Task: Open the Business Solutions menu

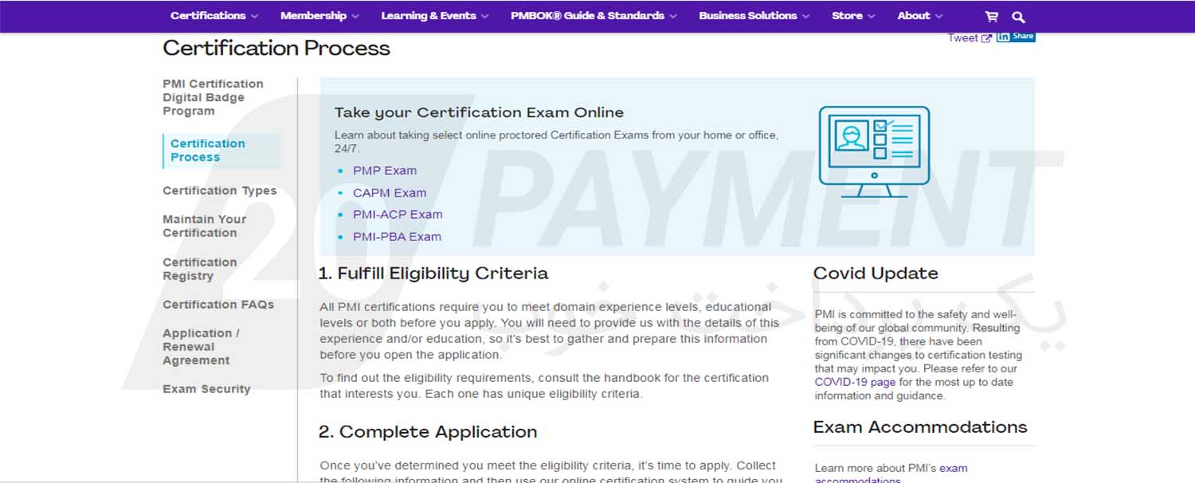Action: (x=754, y=16)
